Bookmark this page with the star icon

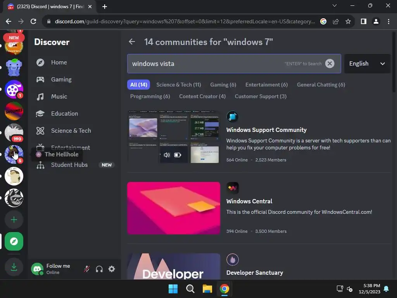[x=348, y=22]
